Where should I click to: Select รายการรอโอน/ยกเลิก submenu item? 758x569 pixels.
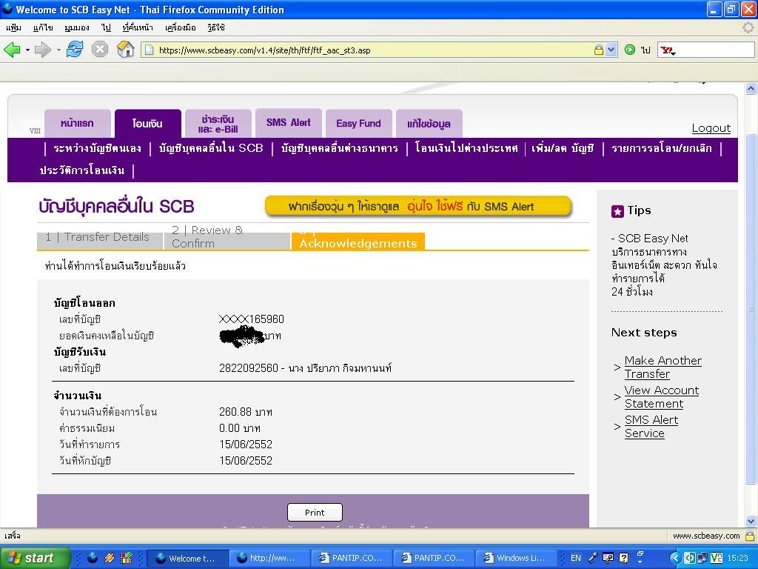point(661,148)
